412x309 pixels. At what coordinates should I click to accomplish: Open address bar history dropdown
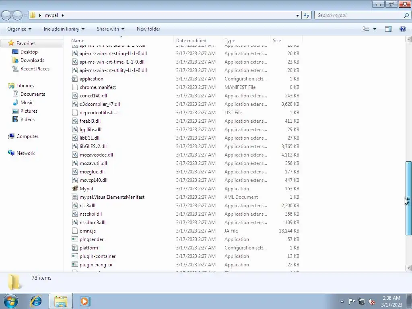pos(297,15)
